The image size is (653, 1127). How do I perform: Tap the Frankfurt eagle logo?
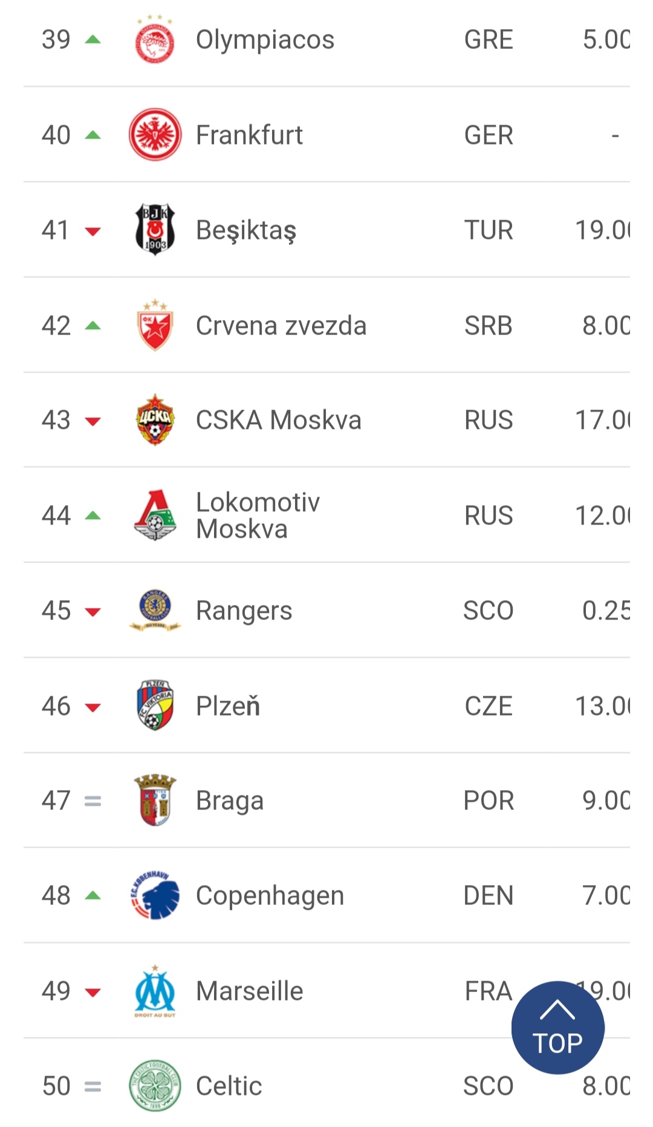(155, 135)
